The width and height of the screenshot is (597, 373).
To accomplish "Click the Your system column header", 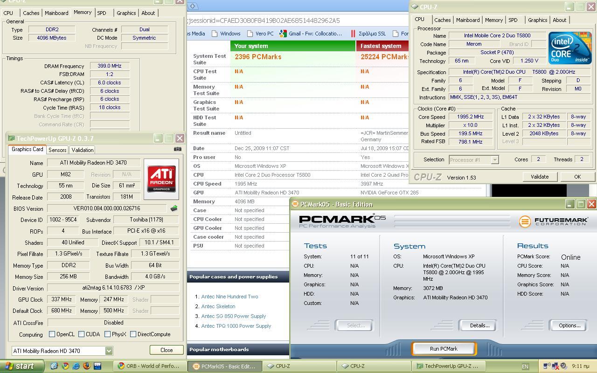I will (293, 46).
